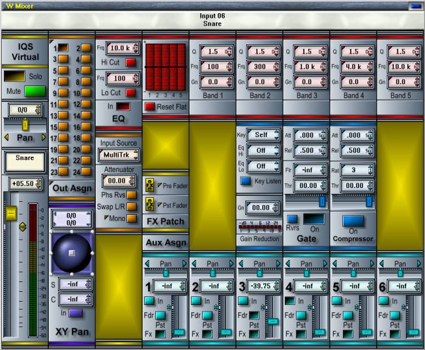Turn on the Compressor On switch
Viewport: 425px width, 350px height.
[353, 221]
